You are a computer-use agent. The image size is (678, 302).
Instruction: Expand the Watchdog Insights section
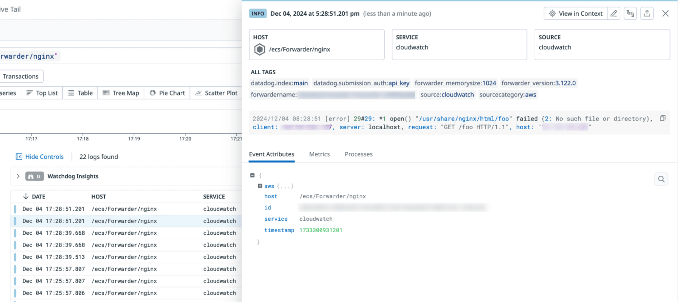pos(18,176)
